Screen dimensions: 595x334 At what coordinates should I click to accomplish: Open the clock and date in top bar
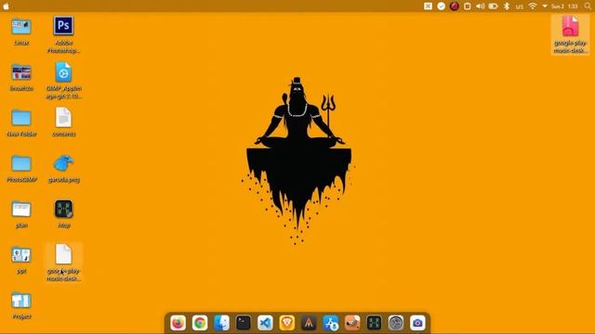point(564,6)
